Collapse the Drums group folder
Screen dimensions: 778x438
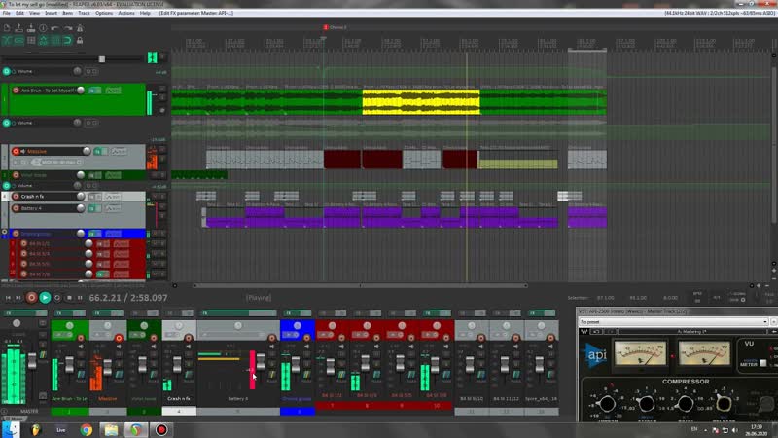(5, 232)
